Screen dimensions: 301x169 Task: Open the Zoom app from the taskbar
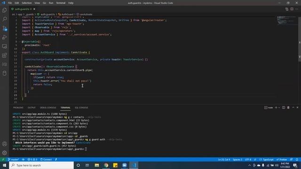click(x=124, y=165)
